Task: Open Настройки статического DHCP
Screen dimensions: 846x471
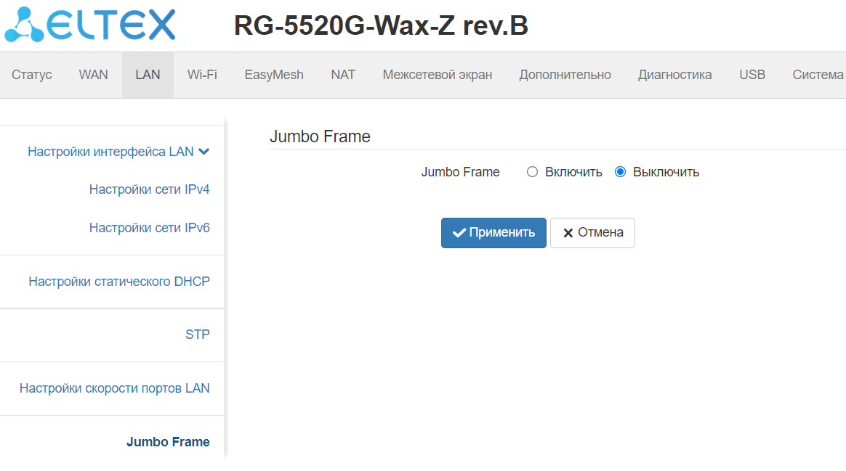Action: click(119, 282)
